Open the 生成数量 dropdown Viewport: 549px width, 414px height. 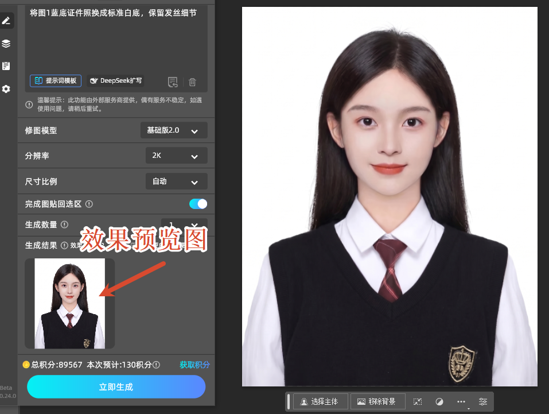click(184, 225)
